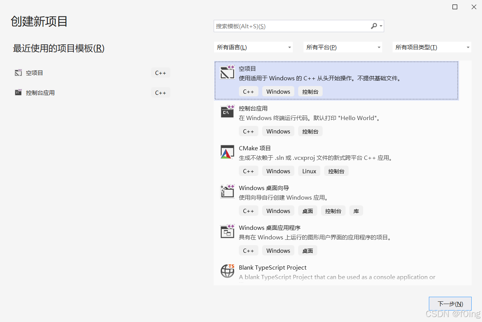This screenshot has height=322, width=482.
Task: Click the 下一步 Next button
Action: pos(450,304)
